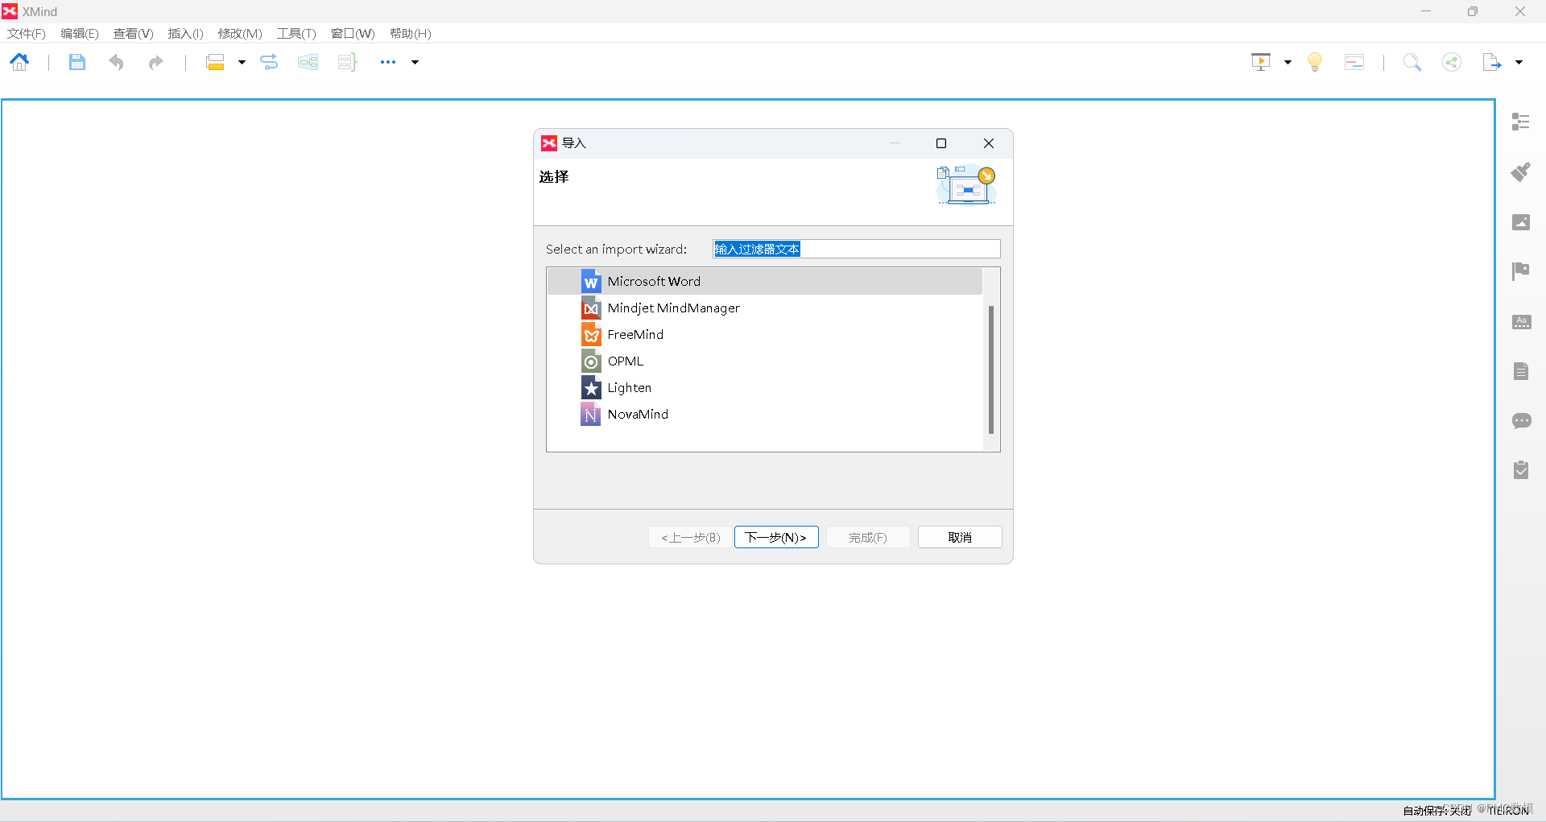The height and width of the screenshot is (822, 1546).
Task: Click the Summary toolbar icon
Action: [x=347, y=62]
